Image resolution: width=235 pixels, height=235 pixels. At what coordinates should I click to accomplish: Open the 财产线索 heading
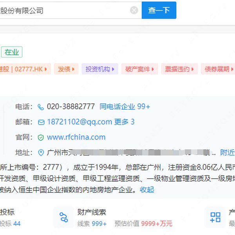pos(92,212)
